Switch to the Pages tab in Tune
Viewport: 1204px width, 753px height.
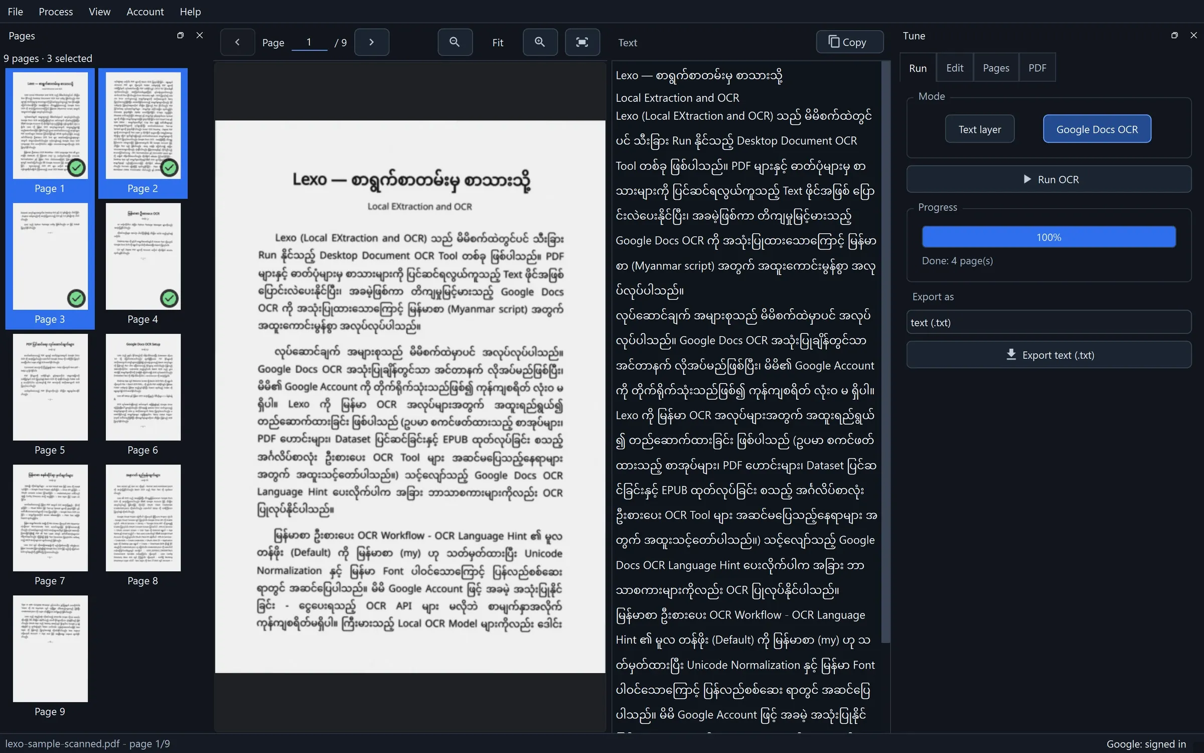pos(996,68)
